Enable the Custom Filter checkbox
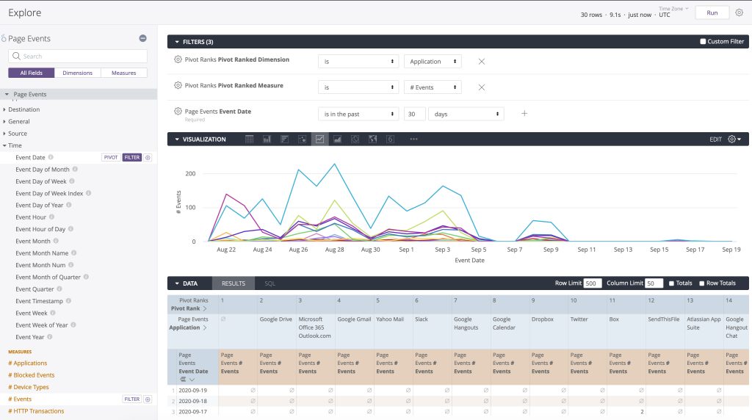This screenshot has height=420, width=752. tap(703, 42)
